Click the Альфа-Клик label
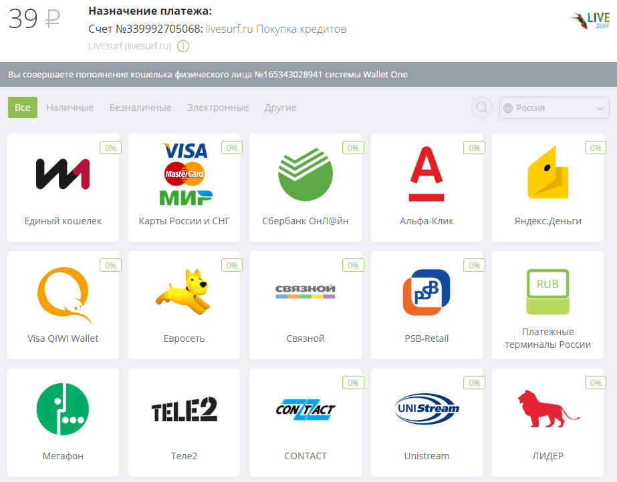Image resolution: width=617 pixels, height=482 pixels. (x=426, y=221)
